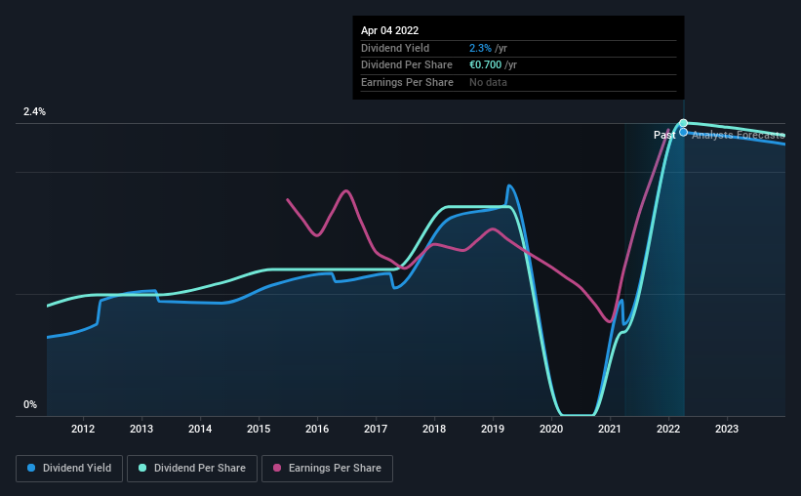801x496 pixels.
Task: Select the 2023 x-axis year label
Action: pyautogui.click(x=727, y=429)
